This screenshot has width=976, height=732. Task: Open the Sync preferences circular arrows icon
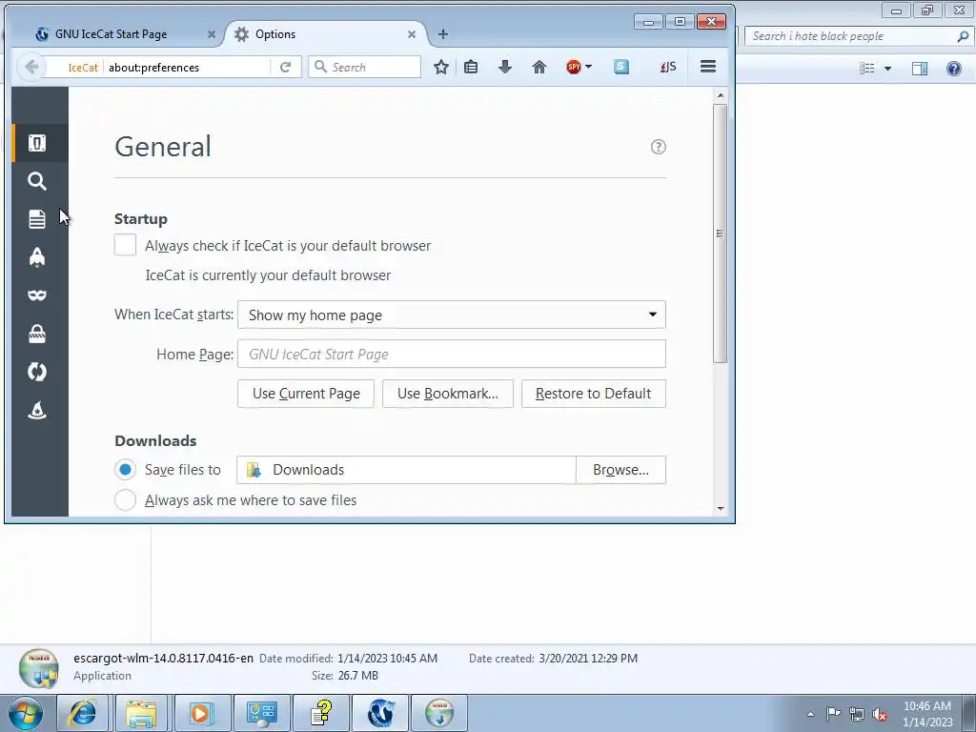click(37, 372)
